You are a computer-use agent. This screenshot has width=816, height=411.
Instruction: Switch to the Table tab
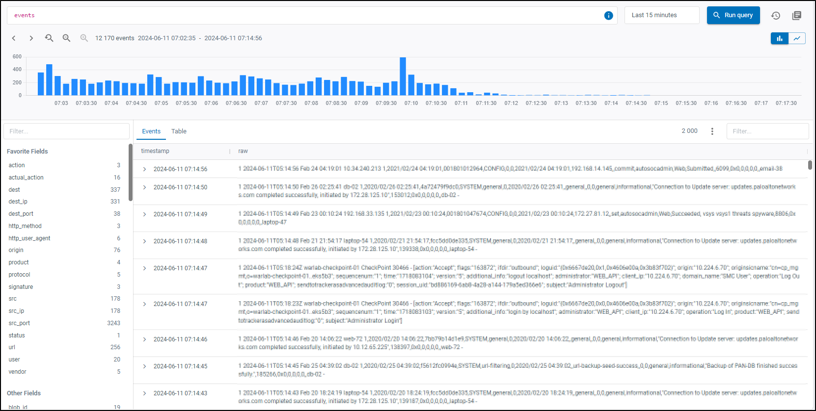179,131
